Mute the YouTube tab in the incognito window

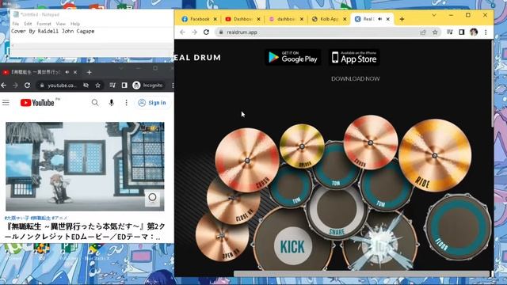pos(67,72)
